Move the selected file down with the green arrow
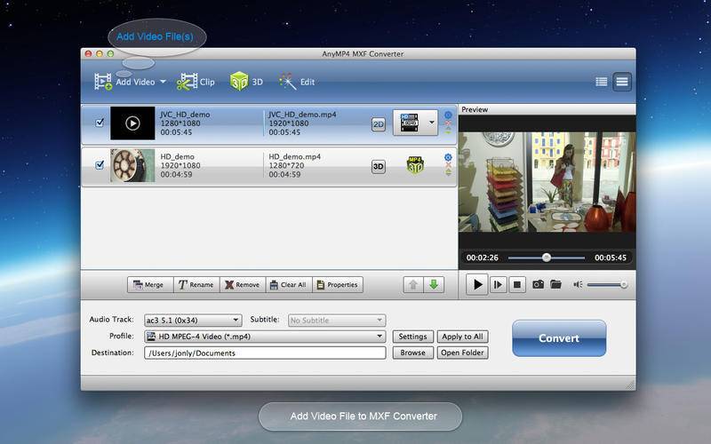The width and height of the screenshot is (711, 444). pos(435,284)
